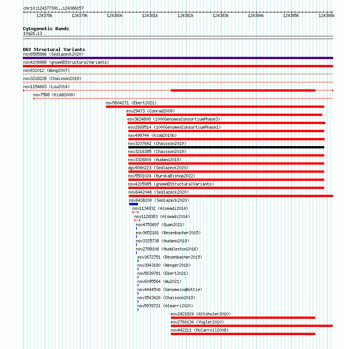The image size is (344, 349).
Task: Click the Cytogenetic Bands track title
Action: click(x=46, y=29)
